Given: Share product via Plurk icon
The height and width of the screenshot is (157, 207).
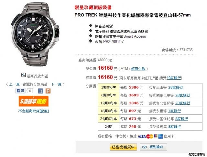Looking at the screenshot, I should [48, 91].
